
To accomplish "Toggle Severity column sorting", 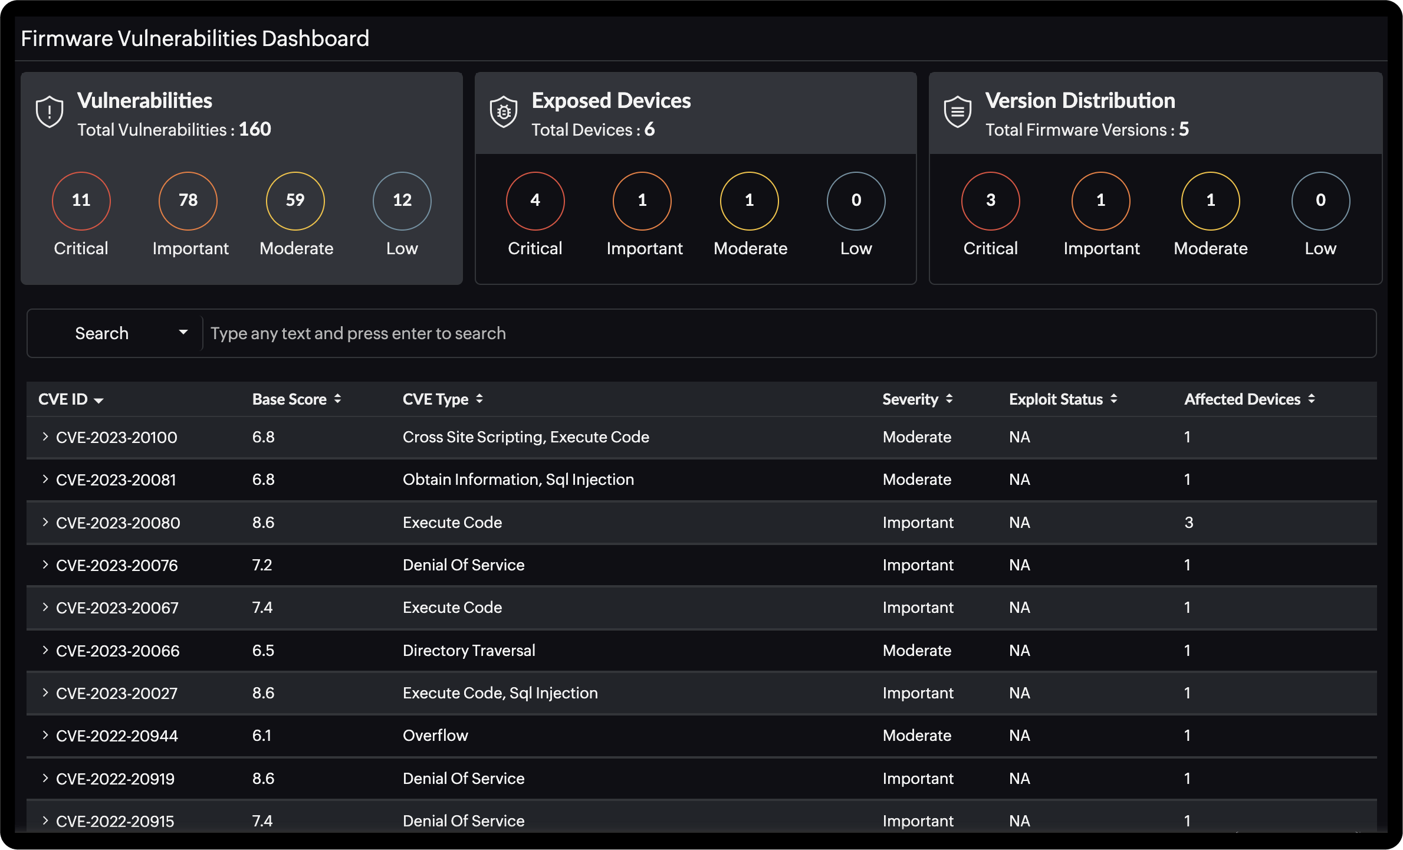I will point(949,399).
